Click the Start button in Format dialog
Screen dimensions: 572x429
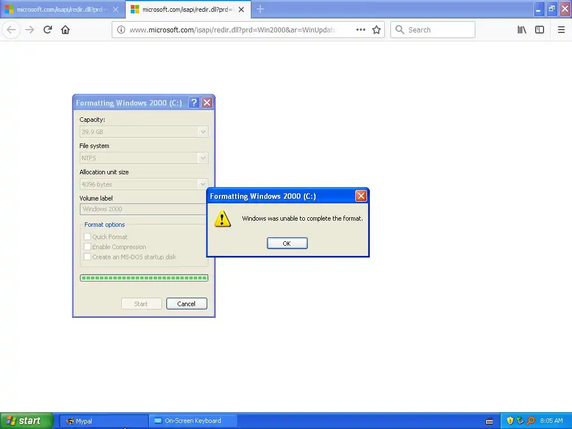[141, 303]
